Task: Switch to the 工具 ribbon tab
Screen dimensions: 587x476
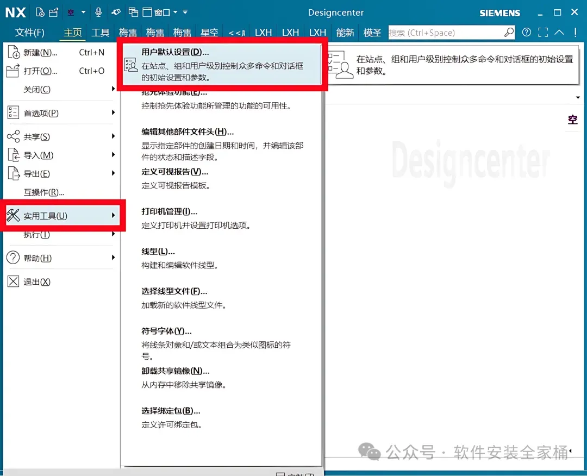Action: 100,33
